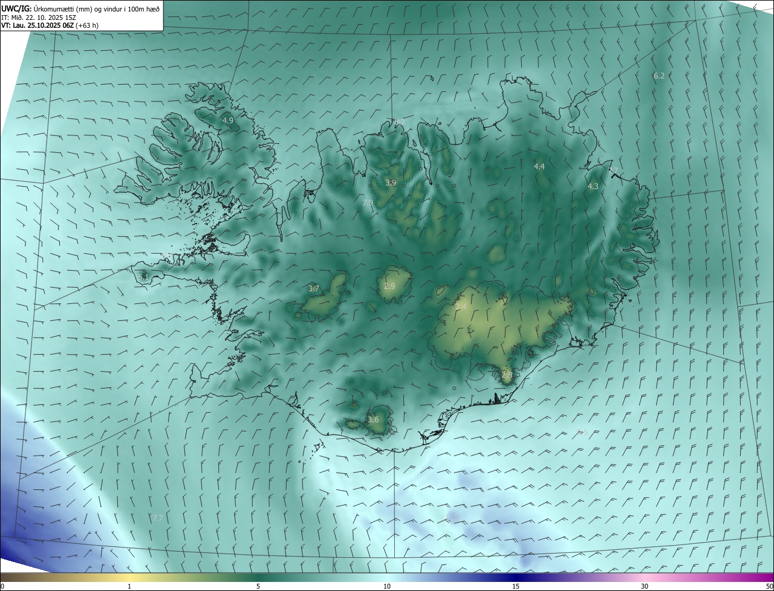Click the '0' tick label on the color scale

click(x=2, y=586)
